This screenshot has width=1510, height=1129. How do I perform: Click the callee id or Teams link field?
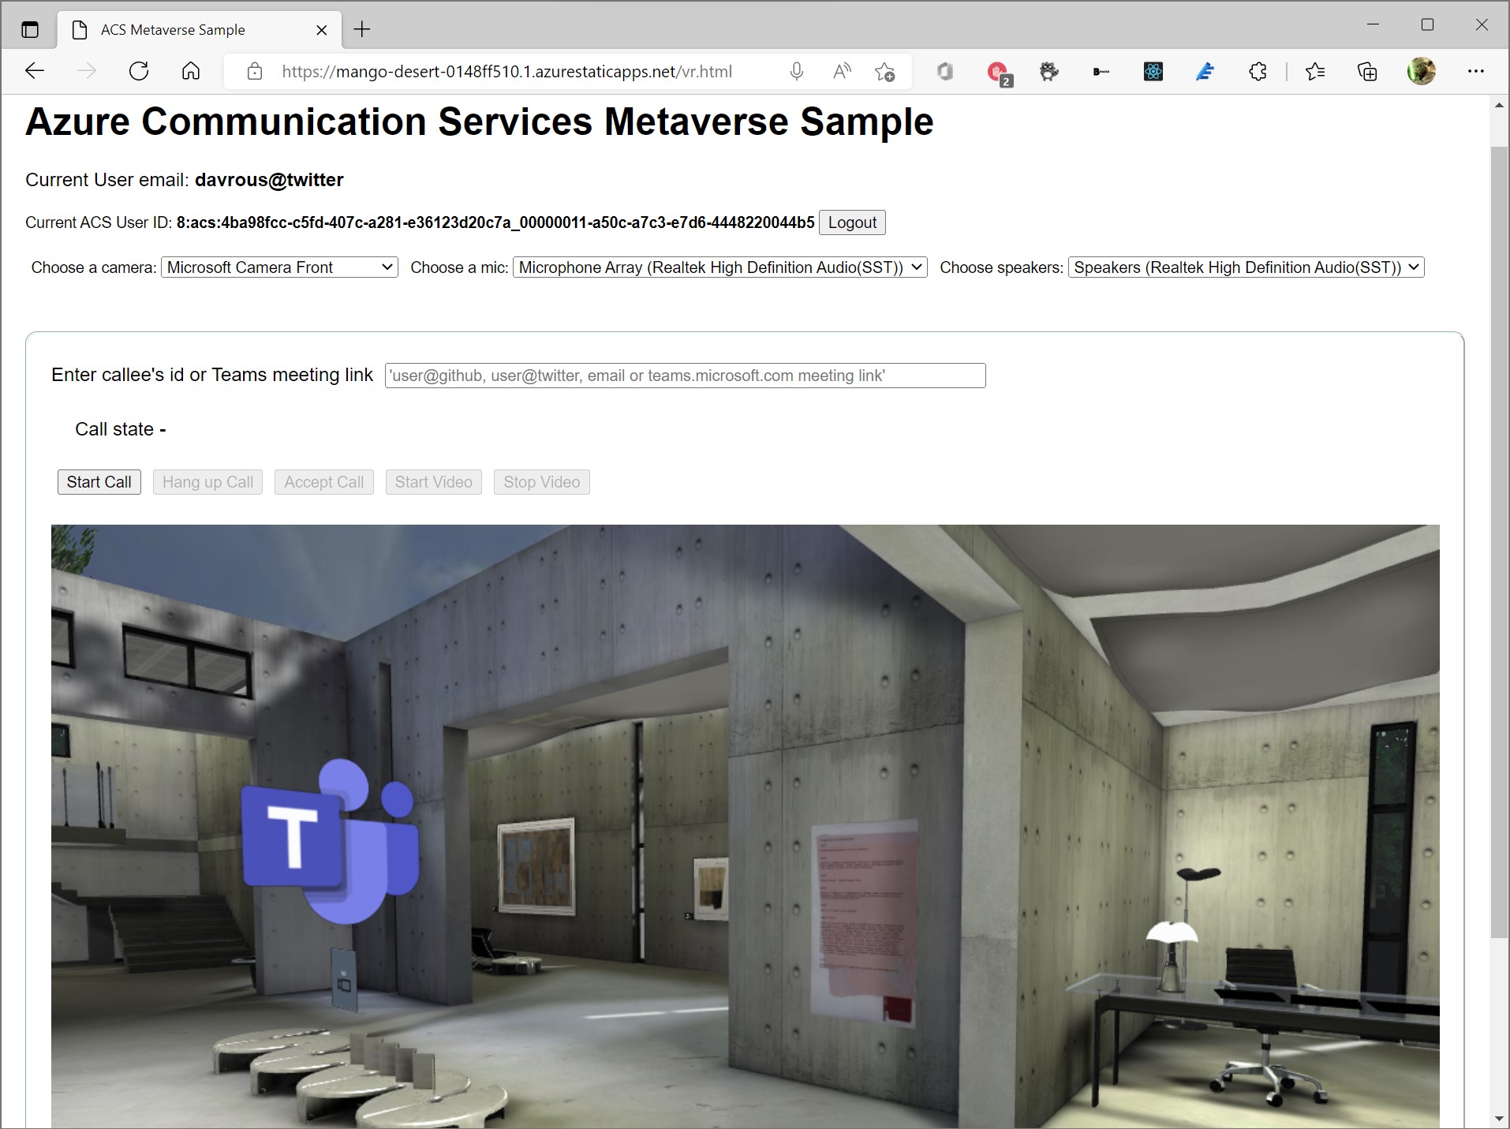[685, 376]
